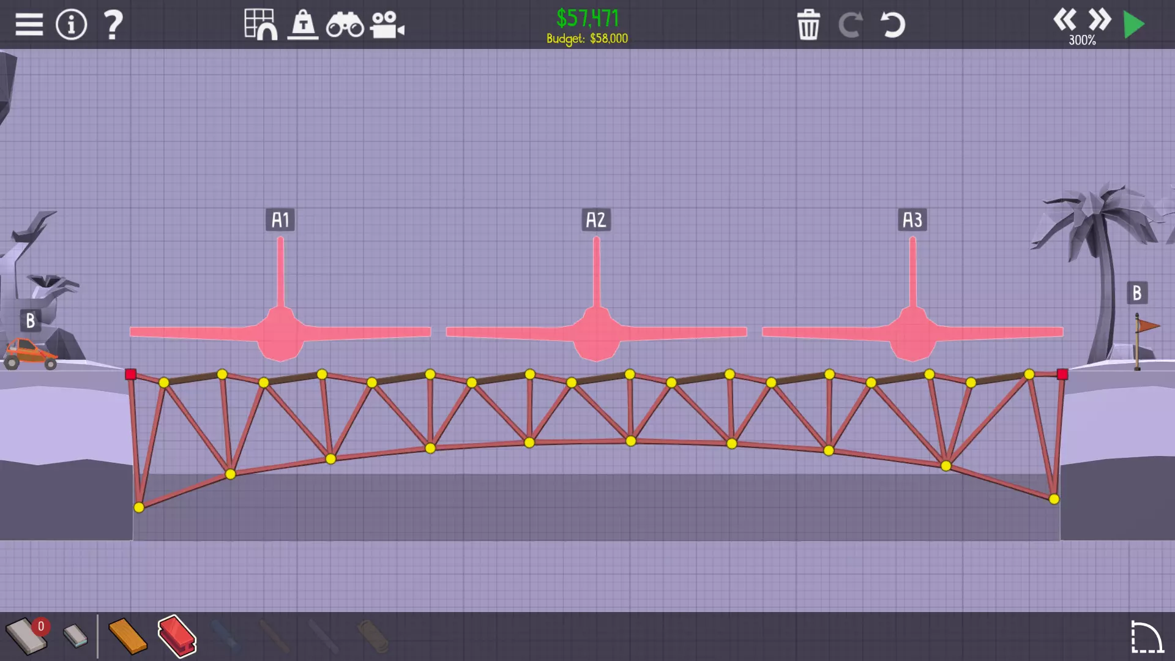Select the orange wood material
The height and width of the screenshot is (661, 1175).
(127, 637)
